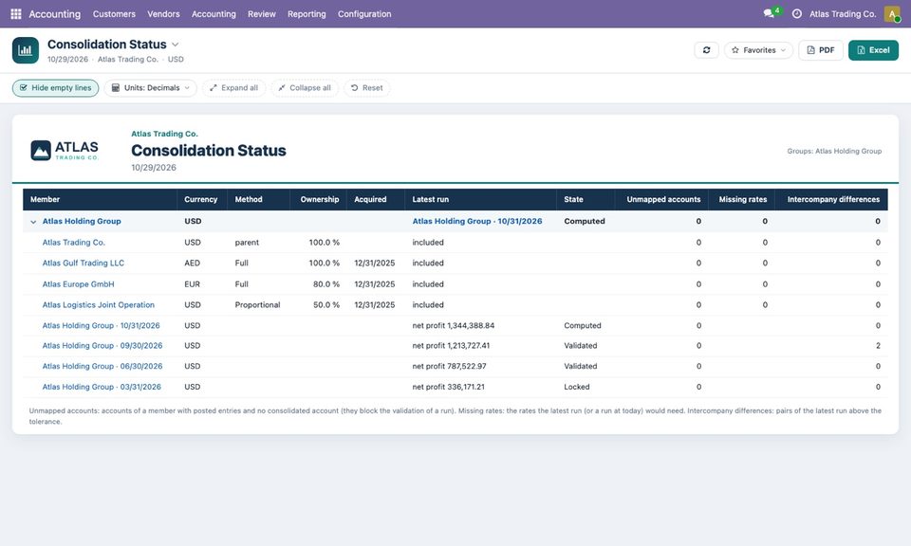Open the Consolidation Status title dropdown arrow

tap(175, 45)
